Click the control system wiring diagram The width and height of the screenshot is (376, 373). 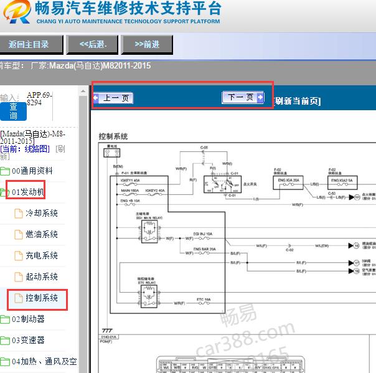coord(237,238)
